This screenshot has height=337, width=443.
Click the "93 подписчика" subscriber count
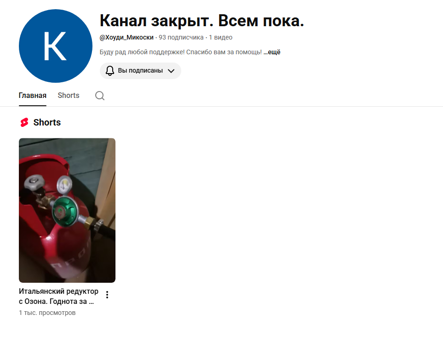[x=181, y=37]
